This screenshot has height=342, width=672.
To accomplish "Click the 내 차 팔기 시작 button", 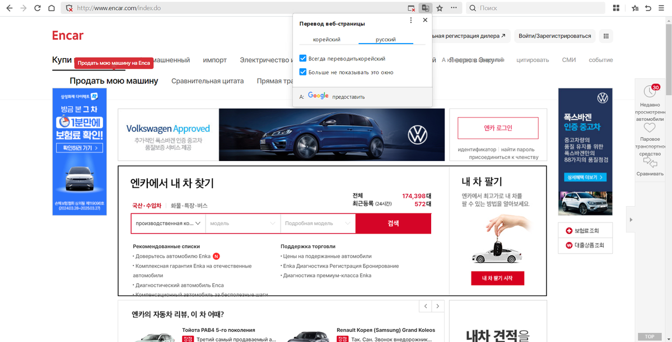I will 498,278.
